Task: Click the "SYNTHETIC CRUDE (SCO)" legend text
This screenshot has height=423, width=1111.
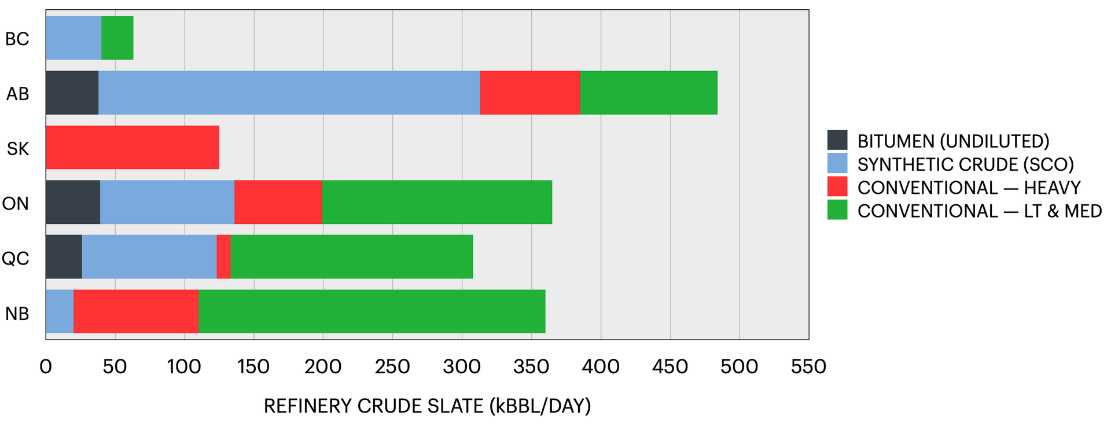Action: click(x=965, y=164)
